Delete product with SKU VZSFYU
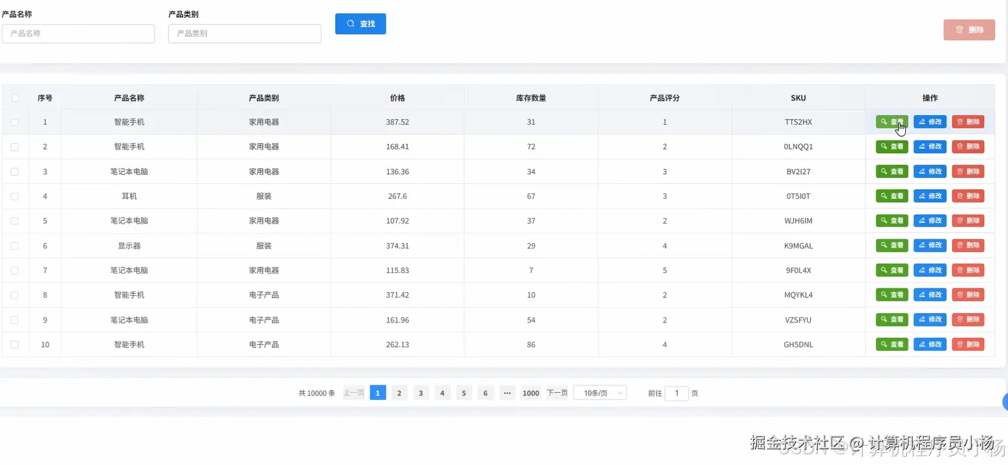The image size is (1008, 465). pos(968,319)
